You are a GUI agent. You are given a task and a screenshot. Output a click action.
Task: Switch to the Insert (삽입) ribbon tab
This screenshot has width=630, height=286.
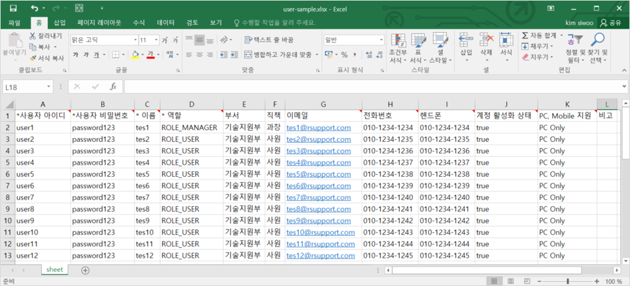pos(59,23)
